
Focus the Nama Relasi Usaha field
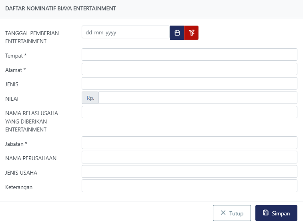coord(189,112)
